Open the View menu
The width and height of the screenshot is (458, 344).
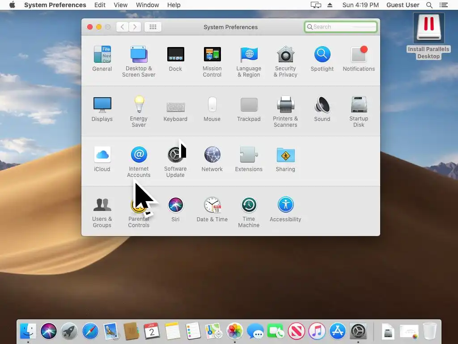pyautogui.click(x=121, y=5)
